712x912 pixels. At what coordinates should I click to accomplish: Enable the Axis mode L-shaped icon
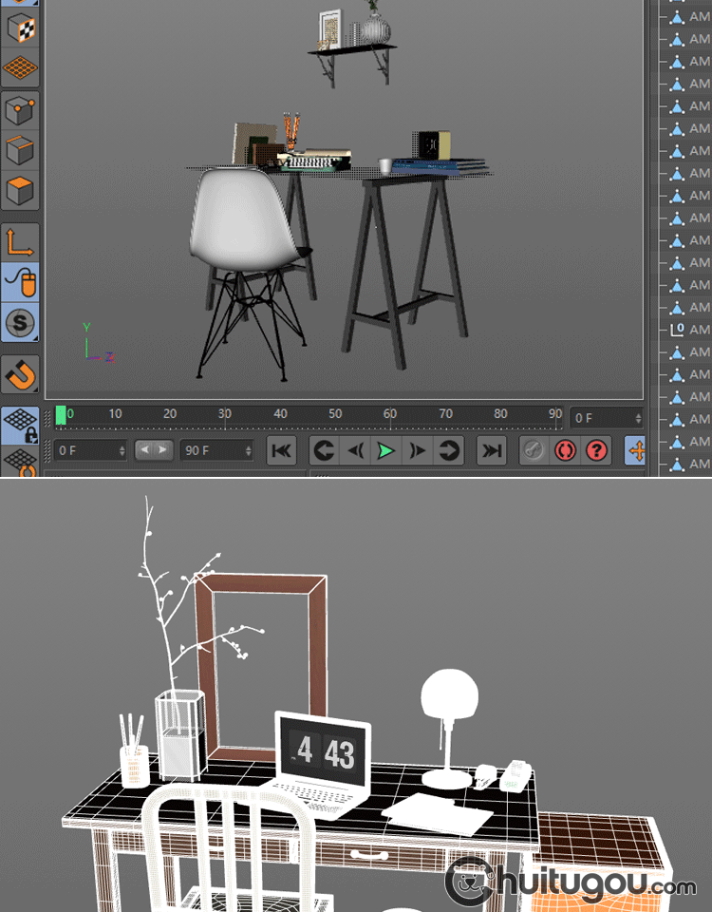tap(20, 242)
